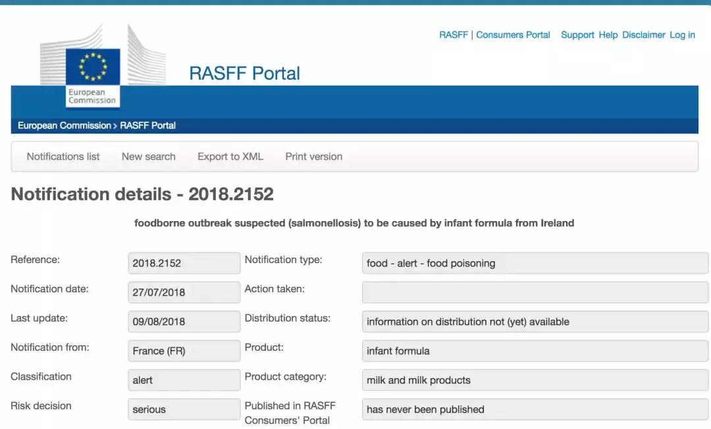
Task: Start a New search
Action: click(148, 157)
